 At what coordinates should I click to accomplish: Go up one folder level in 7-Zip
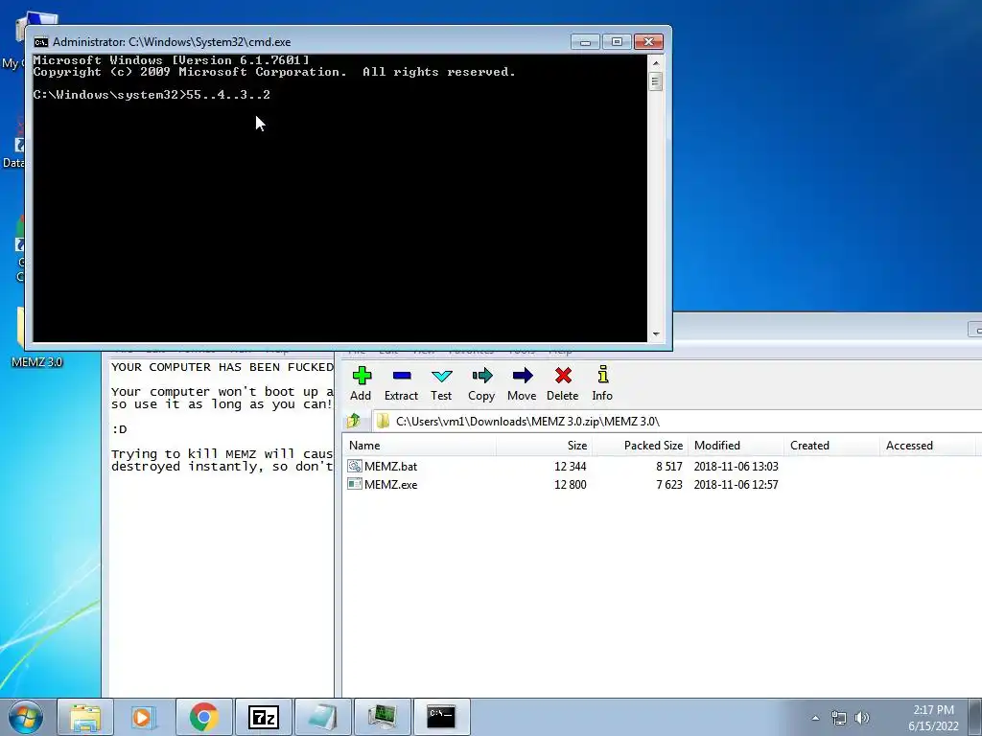coord(354,421)
